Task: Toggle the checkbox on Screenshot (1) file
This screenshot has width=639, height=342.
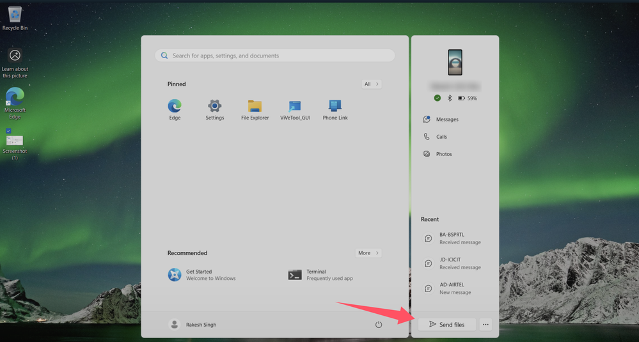Action: pyautogui.click(x=8, y=130)
